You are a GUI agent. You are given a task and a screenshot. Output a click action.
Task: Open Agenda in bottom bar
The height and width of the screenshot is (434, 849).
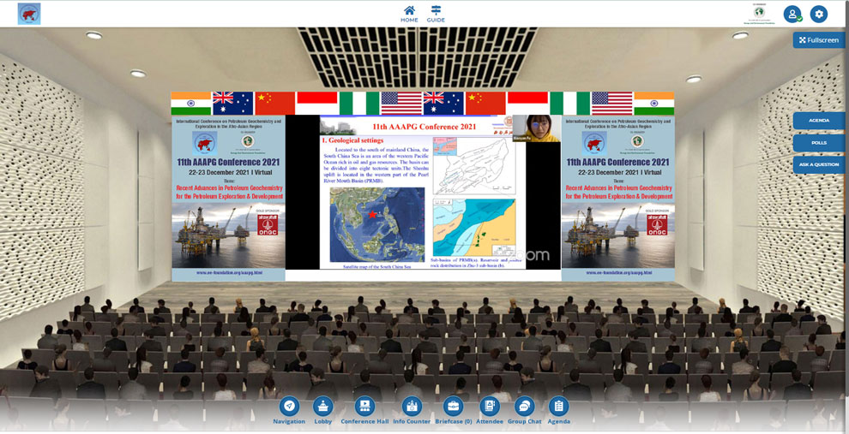pyautogui.click(x=558, y=411)
